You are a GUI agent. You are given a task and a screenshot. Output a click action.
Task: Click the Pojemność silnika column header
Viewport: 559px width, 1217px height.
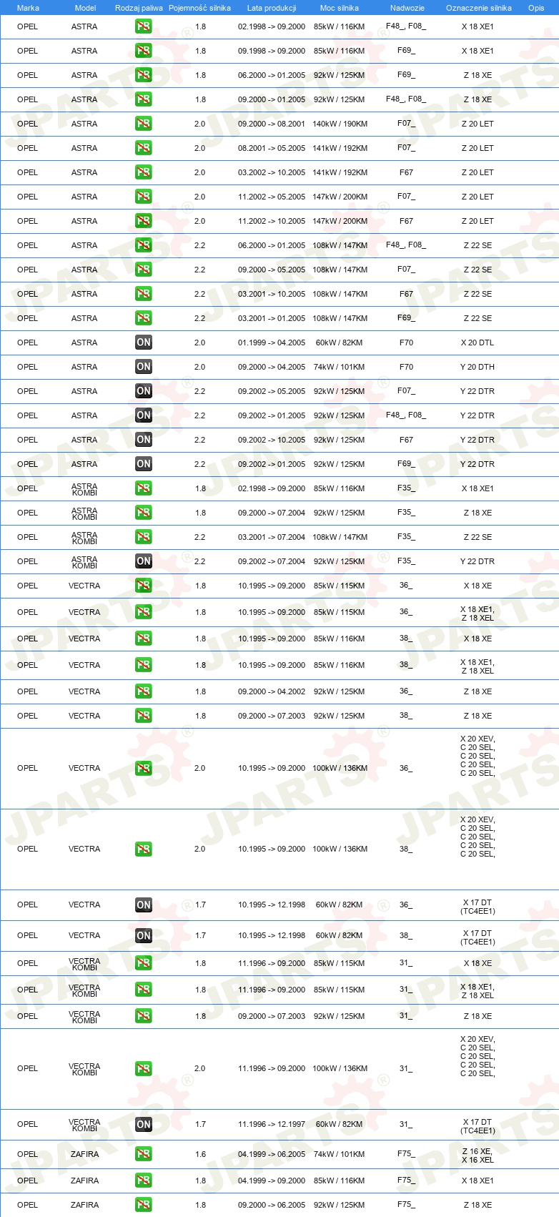[199, 8]
